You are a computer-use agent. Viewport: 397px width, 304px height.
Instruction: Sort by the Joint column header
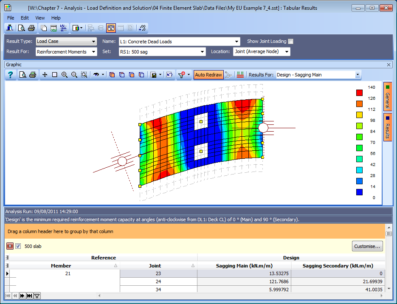click(x=158, y=265)
